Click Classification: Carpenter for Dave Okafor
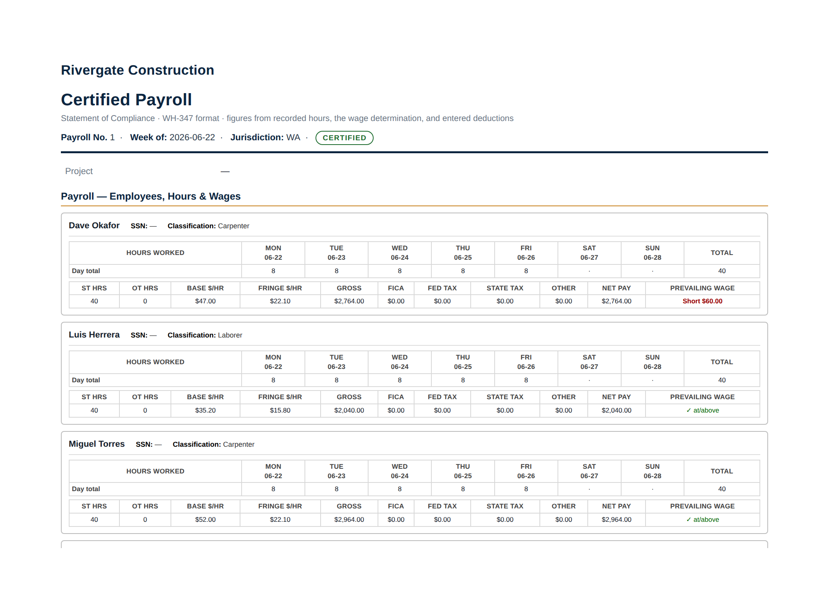 208,226
